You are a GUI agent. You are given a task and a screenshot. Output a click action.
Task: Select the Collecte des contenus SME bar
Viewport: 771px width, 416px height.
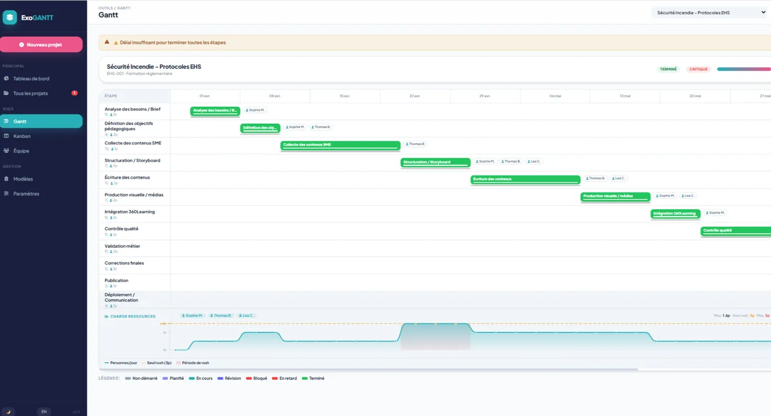pyautogui.click(x=340, y=145)
